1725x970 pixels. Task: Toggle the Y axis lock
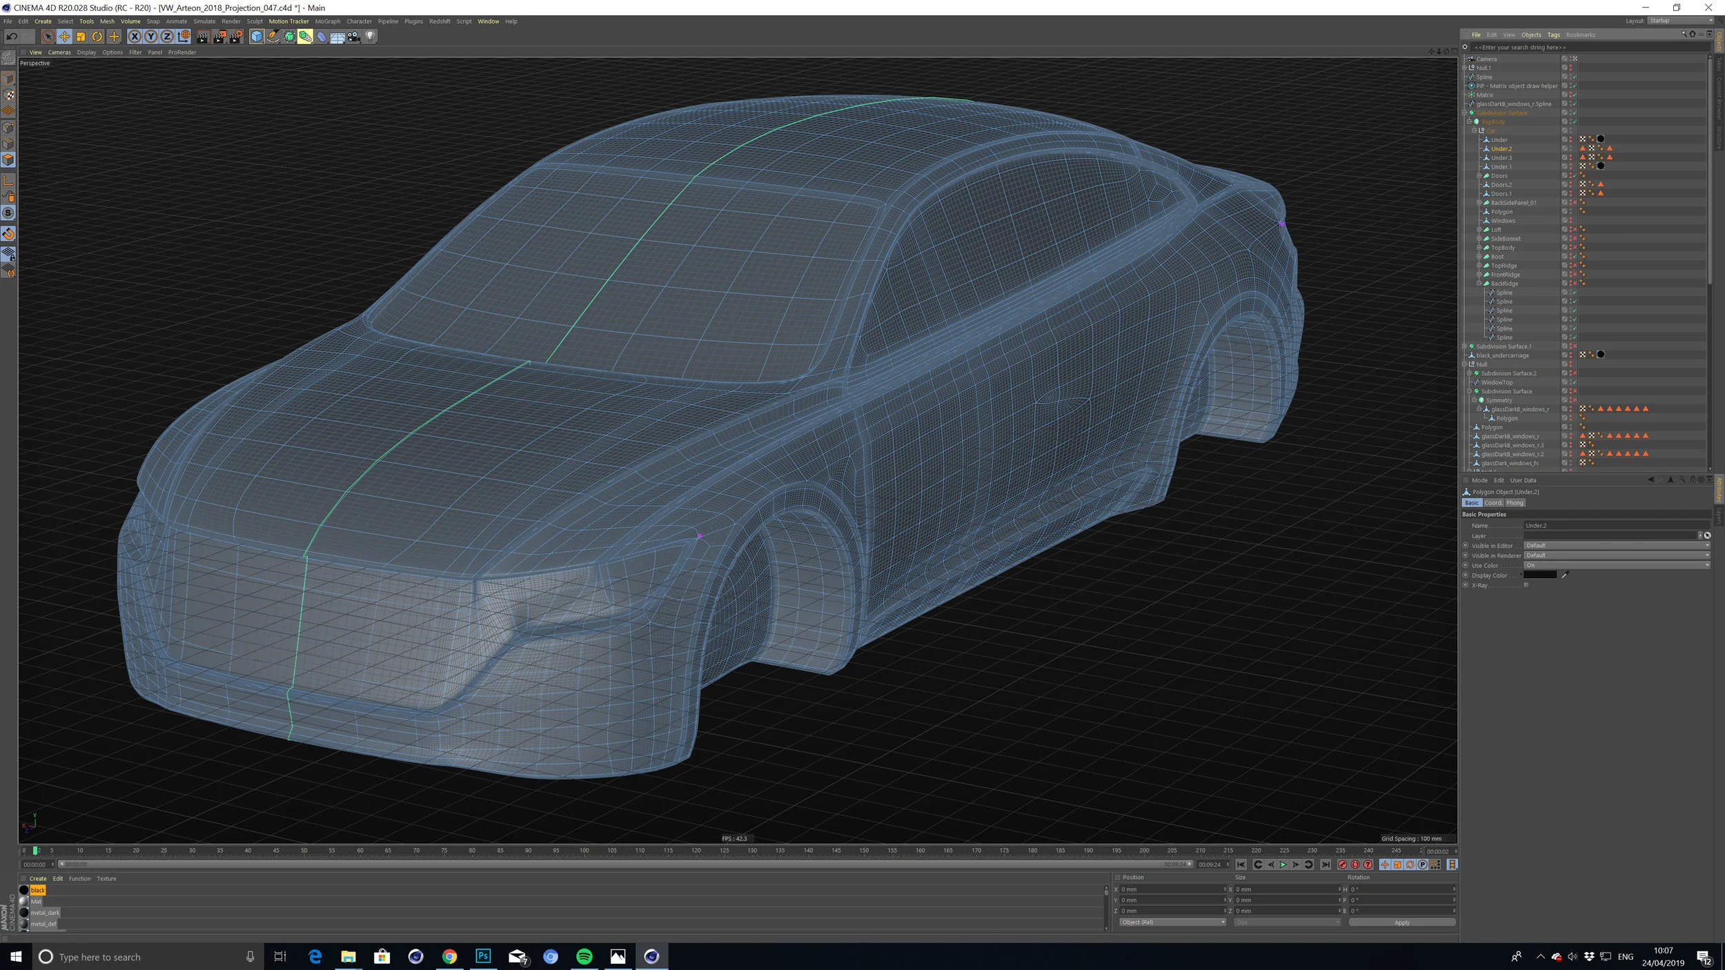(x=151, y=37)
